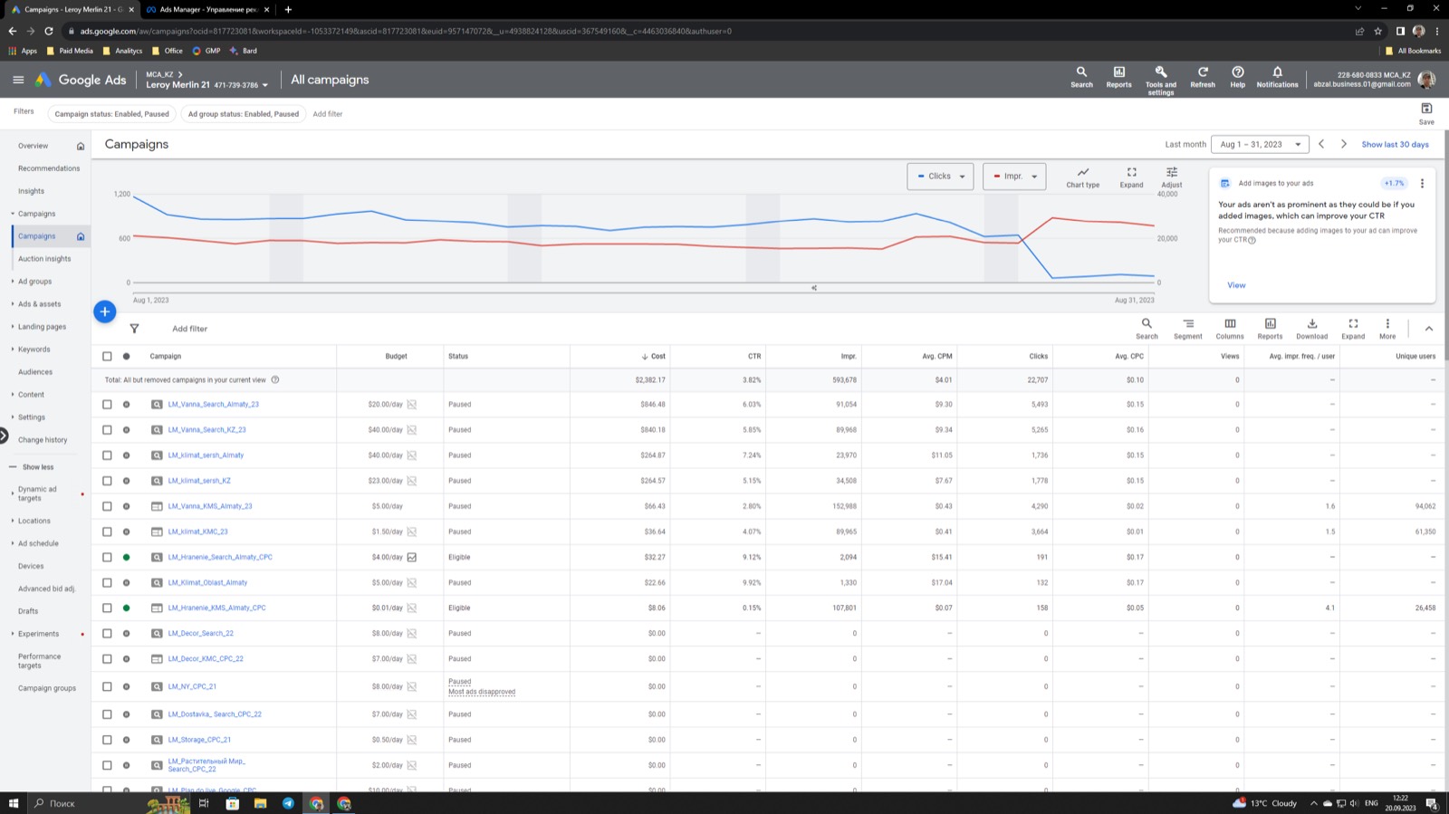Screen dimensions: 1449x814
Task: Open the Impr. metric dropdown
Action: [x=1014, y=177]
